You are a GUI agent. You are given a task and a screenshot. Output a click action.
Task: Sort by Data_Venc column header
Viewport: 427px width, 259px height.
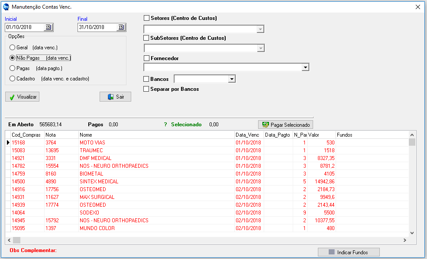pyautogui.click(x=249, y=135)
